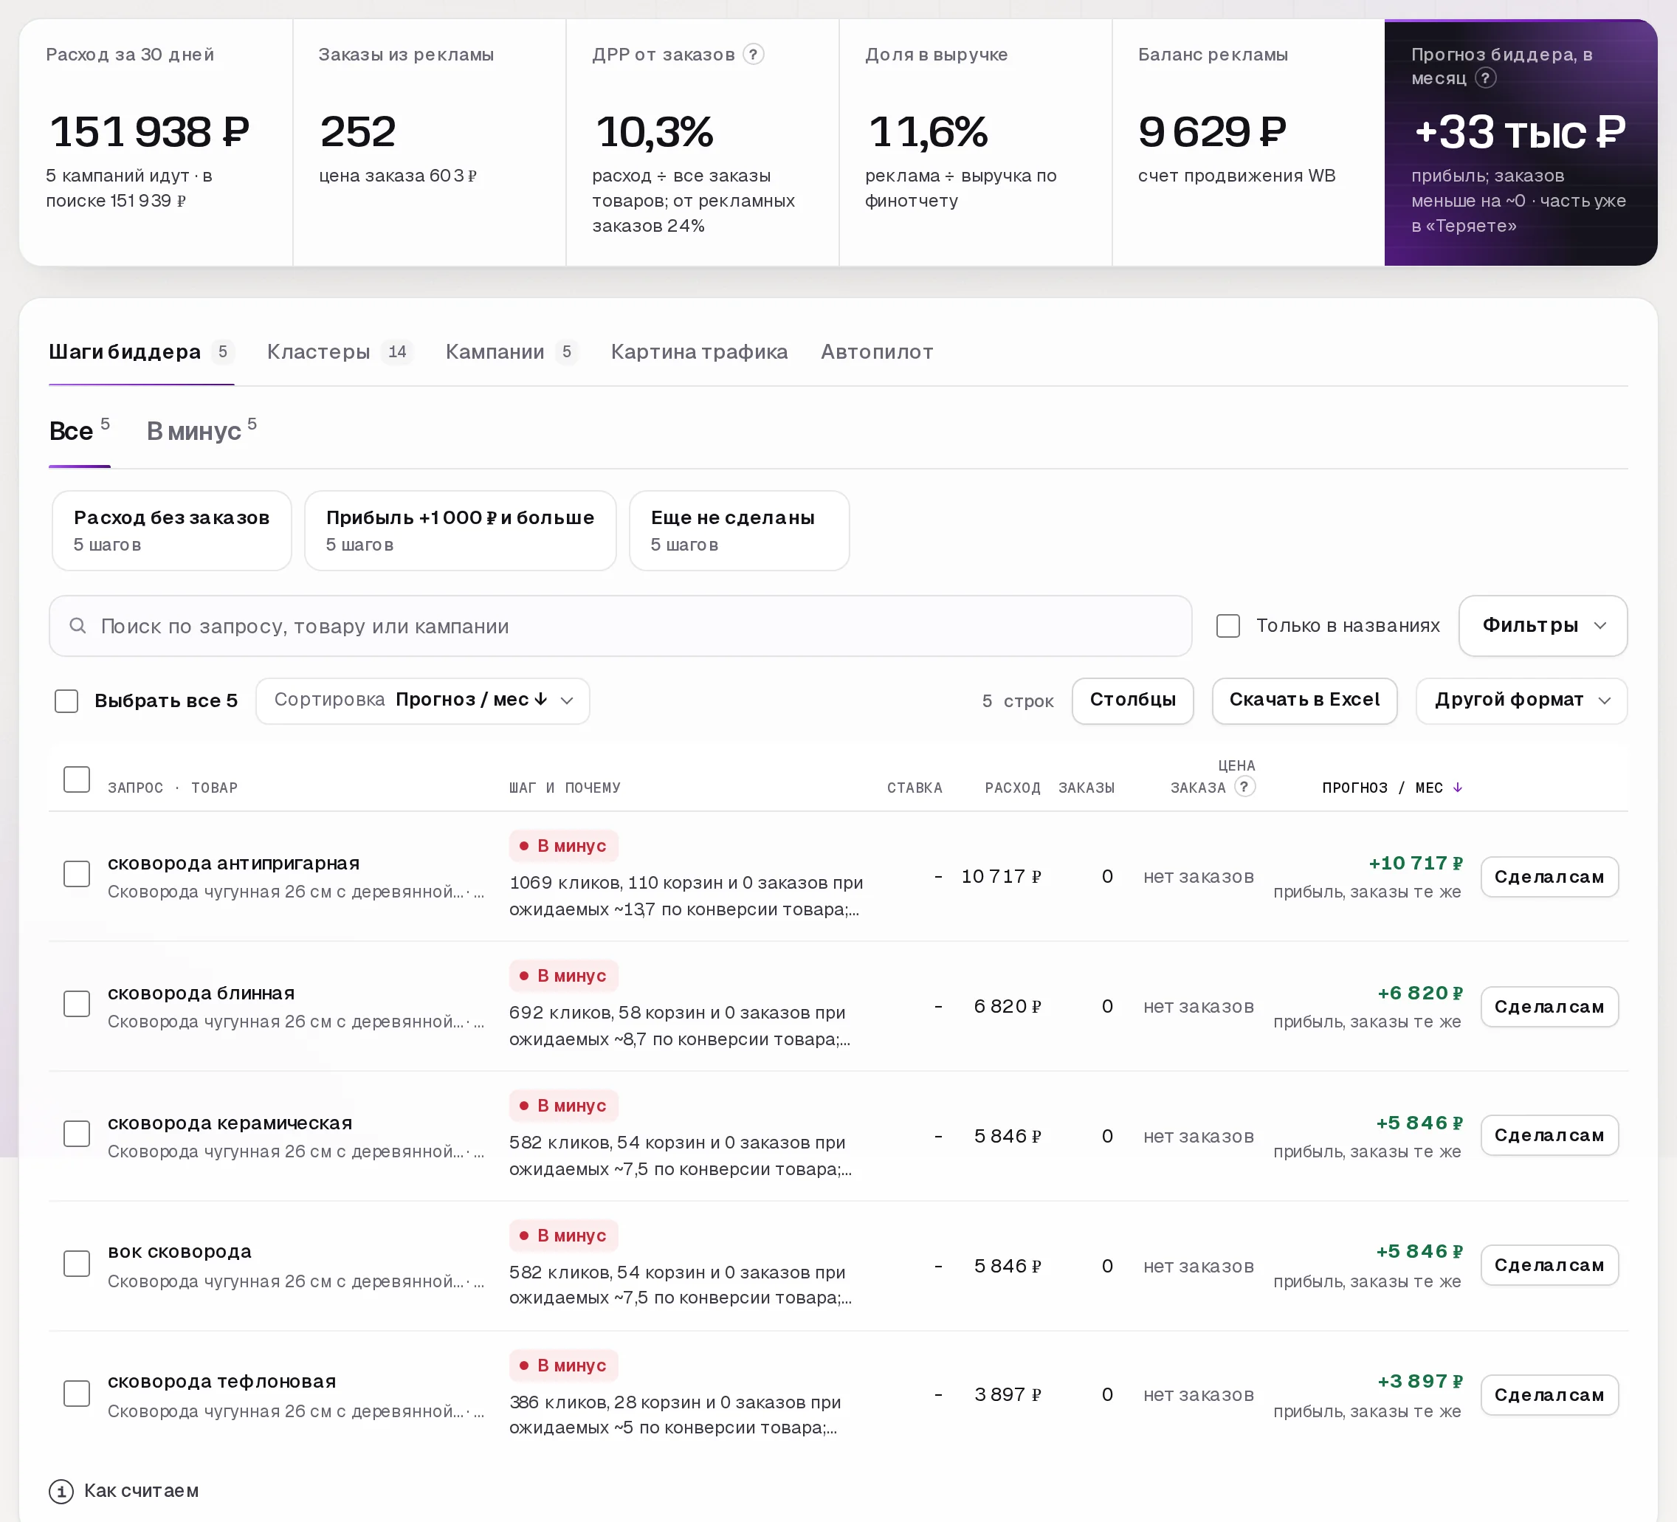Toggle the table header select-all checkbox

click(78, 779)
